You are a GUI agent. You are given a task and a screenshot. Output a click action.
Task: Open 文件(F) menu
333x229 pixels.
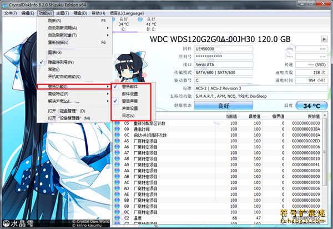coord(11,13)
